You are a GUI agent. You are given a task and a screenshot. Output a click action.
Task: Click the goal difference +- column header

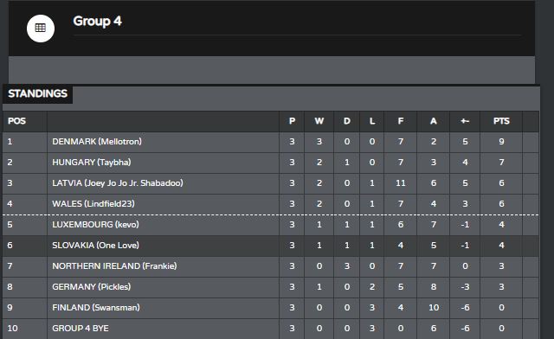point(465,121)
